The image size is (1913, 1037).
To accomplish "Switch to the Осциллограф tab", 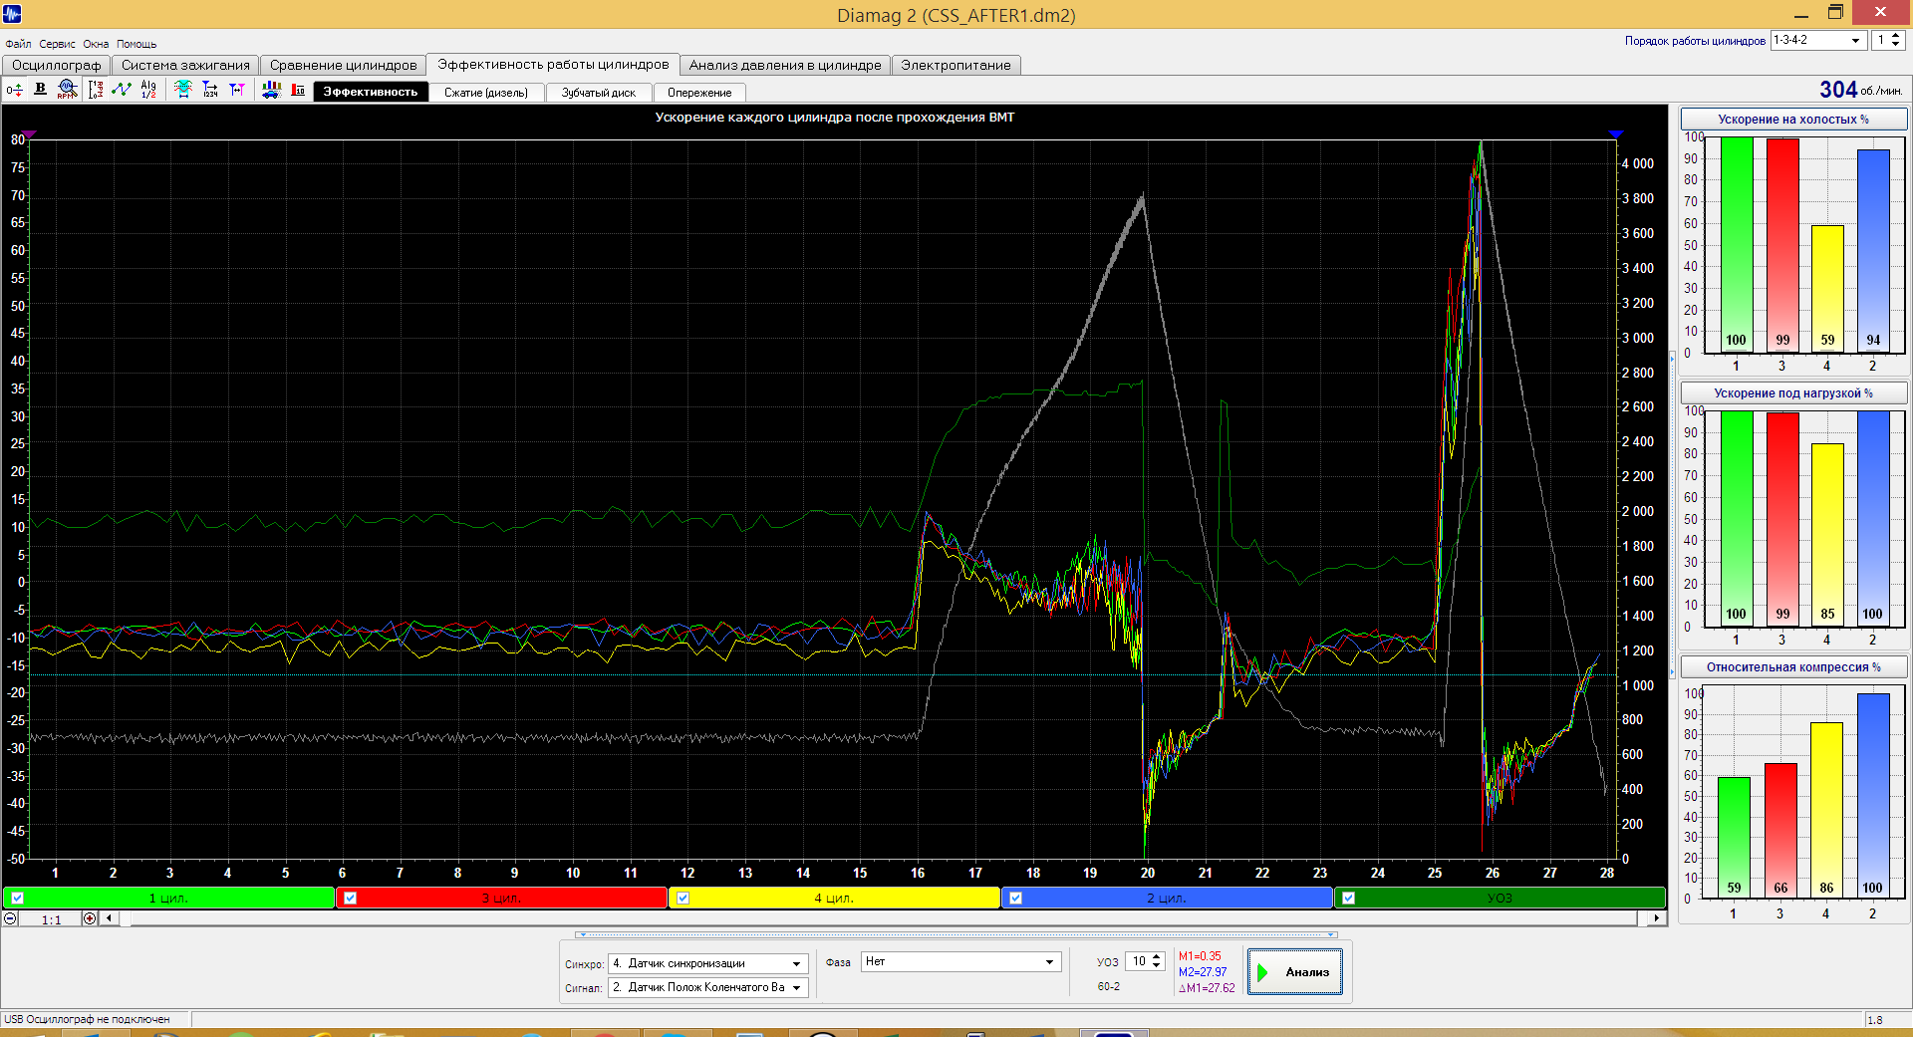I will tap(57, 65).
